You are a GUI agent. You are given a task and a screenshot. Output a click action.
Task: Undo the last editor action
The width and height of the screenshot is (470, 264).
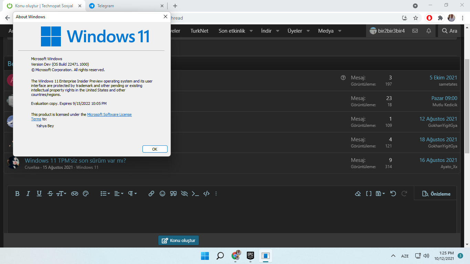393,194
